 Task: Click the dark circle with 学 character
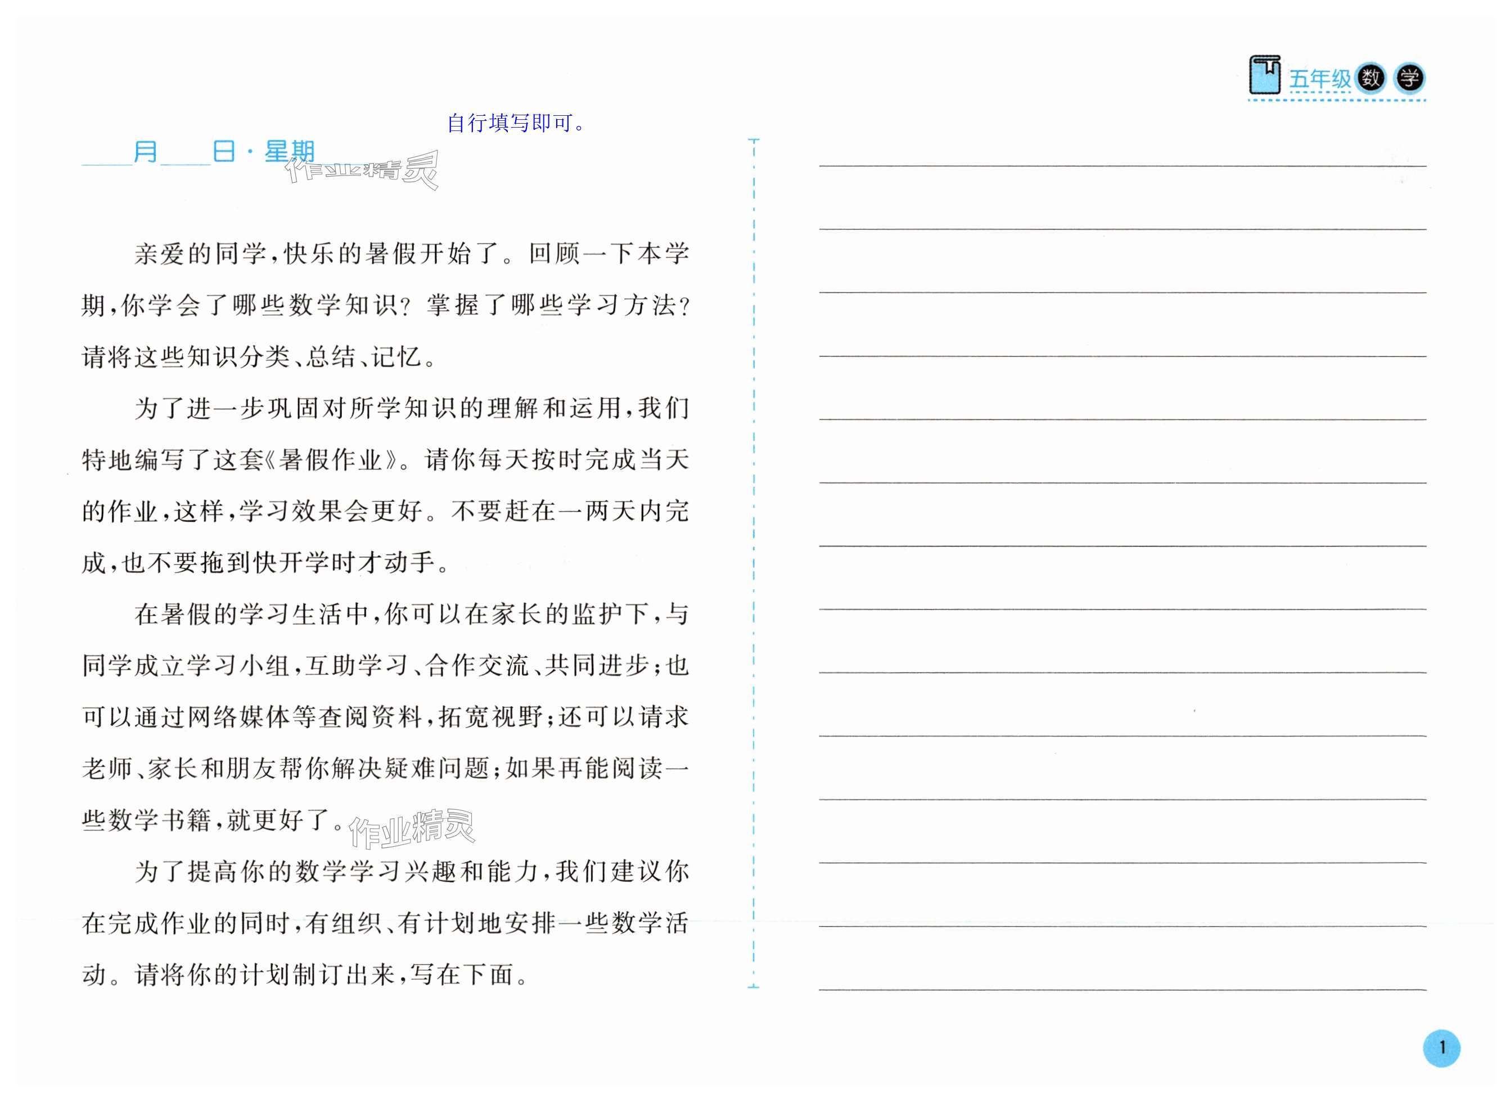click(1410, 79)
